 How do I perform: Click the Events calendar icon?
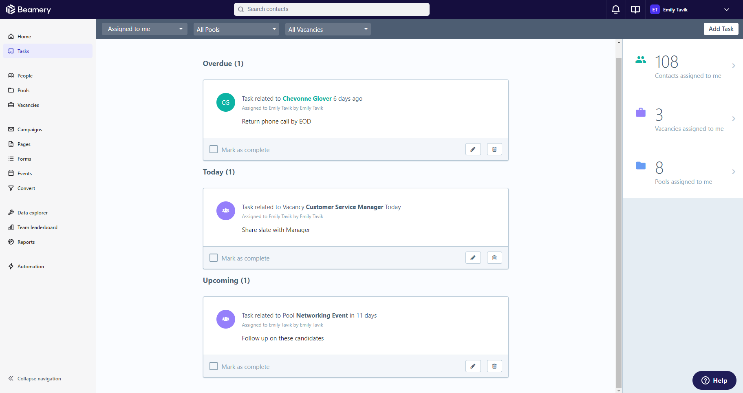tap(11, 173)
